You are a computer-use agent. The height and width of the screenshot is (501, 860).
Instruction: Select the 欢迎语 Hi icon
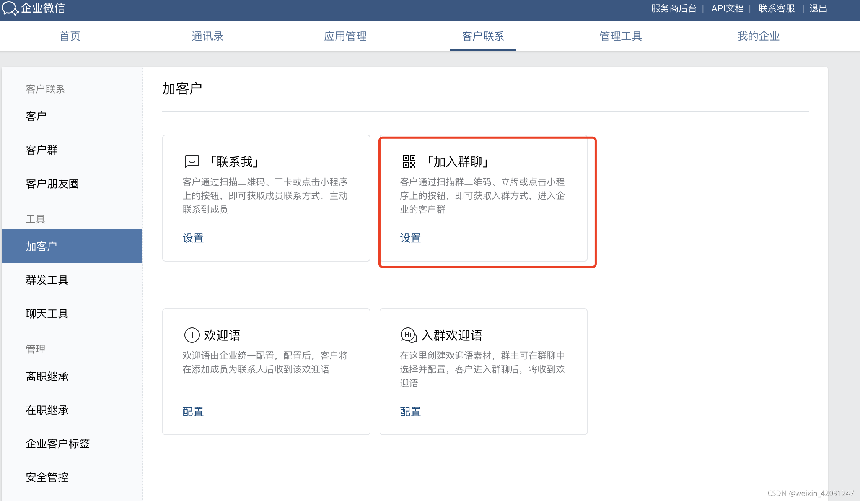coord(192,335)
